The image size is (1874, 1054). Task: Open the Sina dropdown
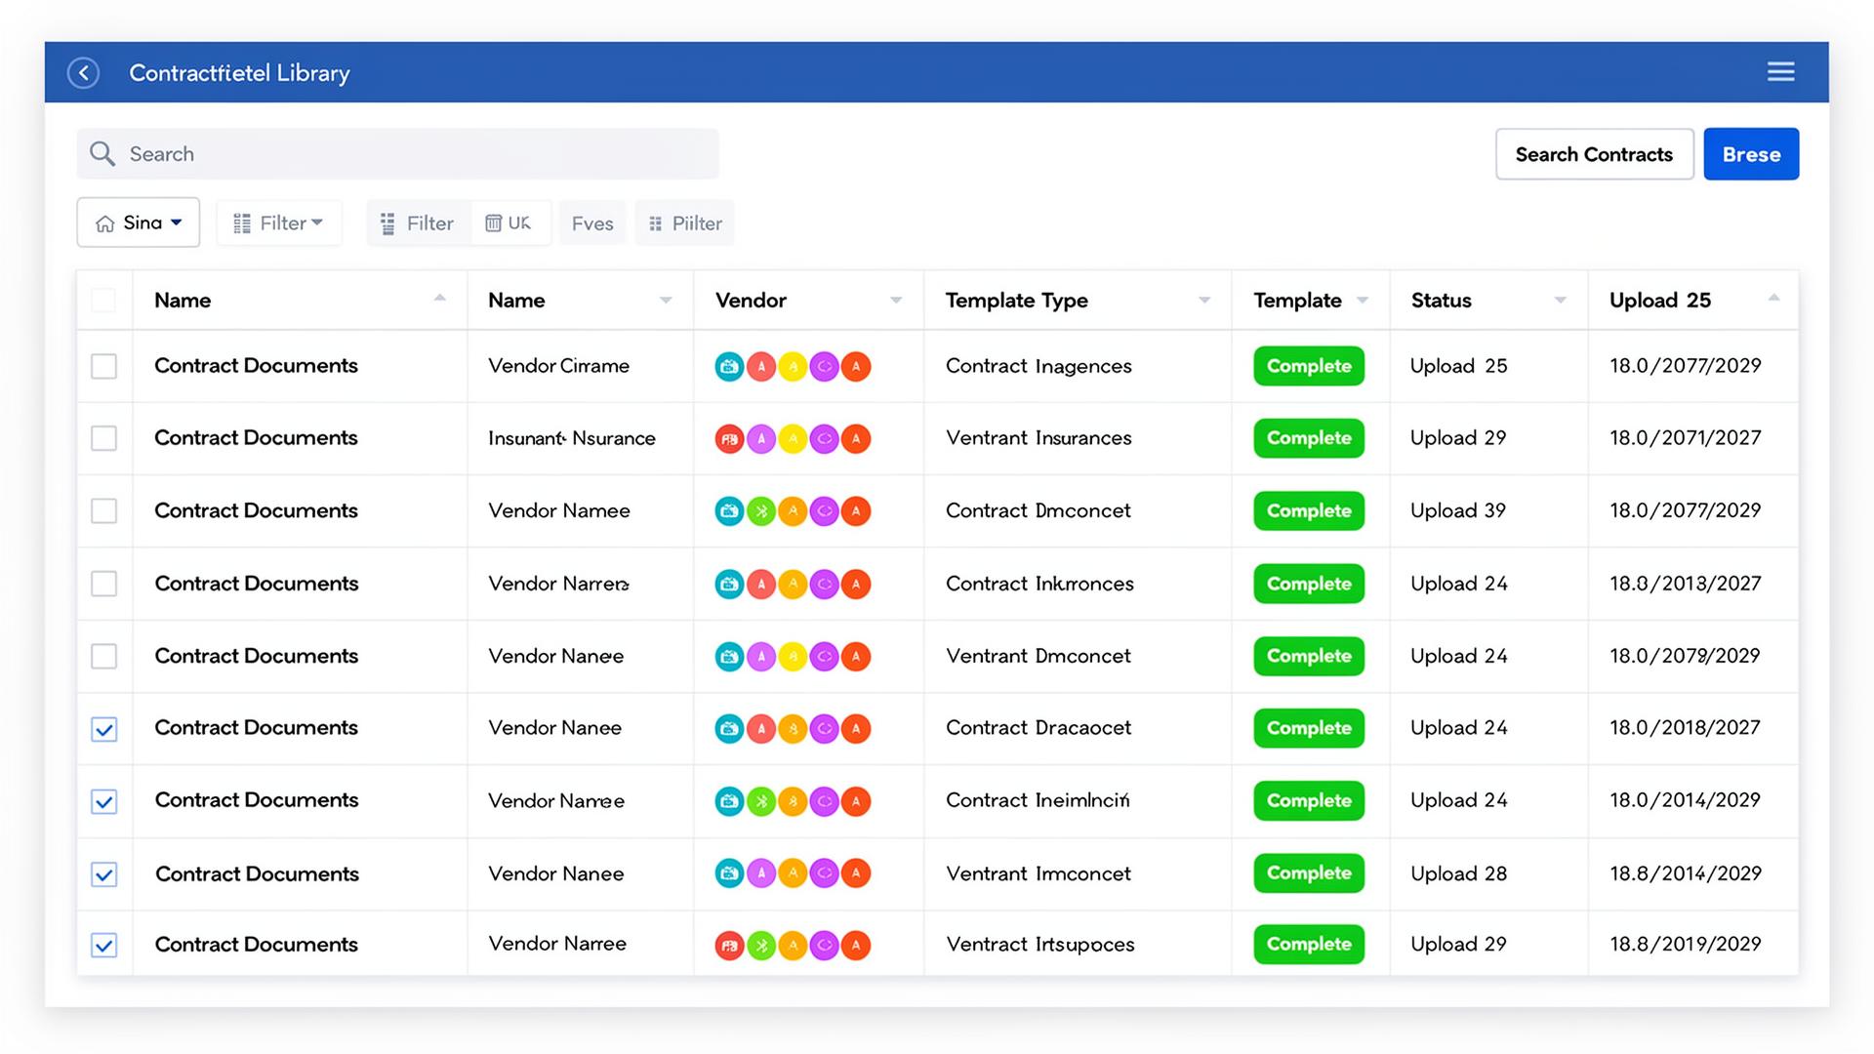pyautogui.click(x=139, y=223)
